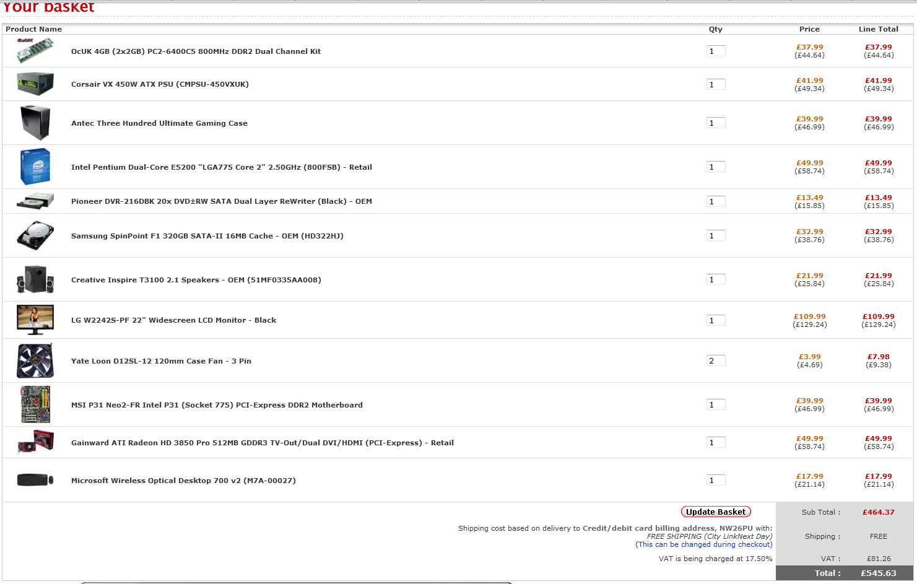The image size is (917, 584).
Task: Select the £17.99 price of Microsoft keyboard
Action: click(x=810, y=476)
